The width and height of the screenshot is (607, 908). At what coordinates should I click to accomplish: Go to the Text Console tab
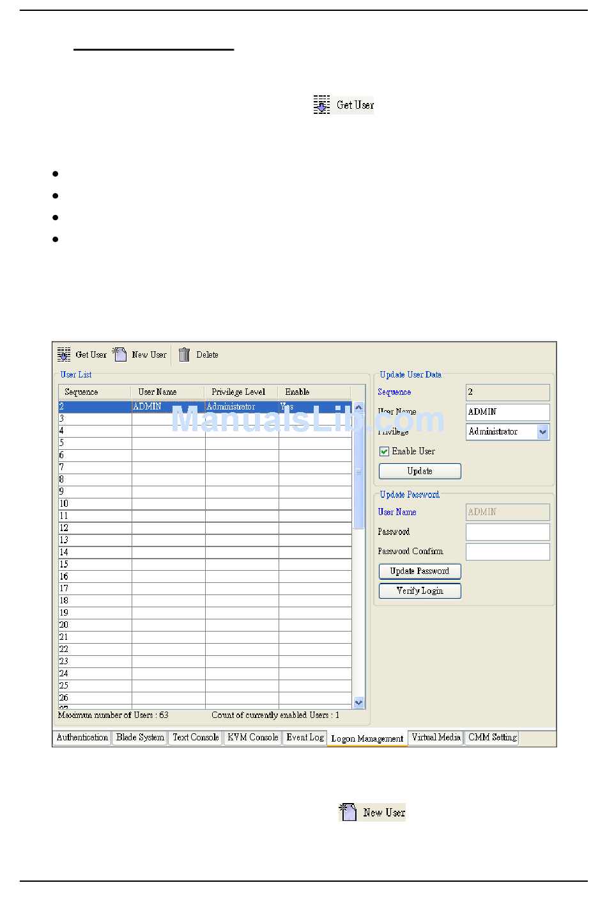point(196,738)
